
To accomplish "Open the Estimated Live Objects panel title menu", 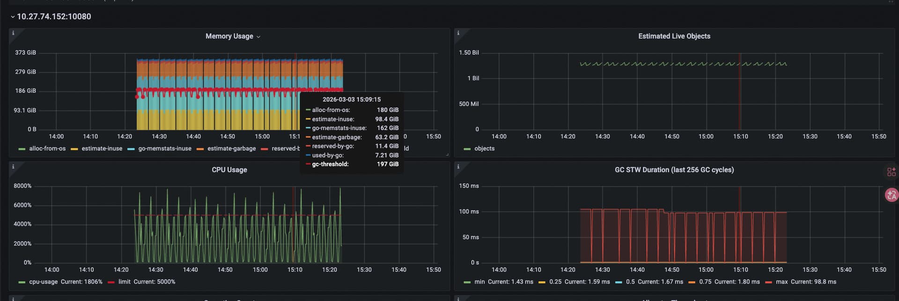I will [674, 36].
